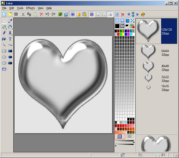Activate the gray palette mode button

pos(130,136)
